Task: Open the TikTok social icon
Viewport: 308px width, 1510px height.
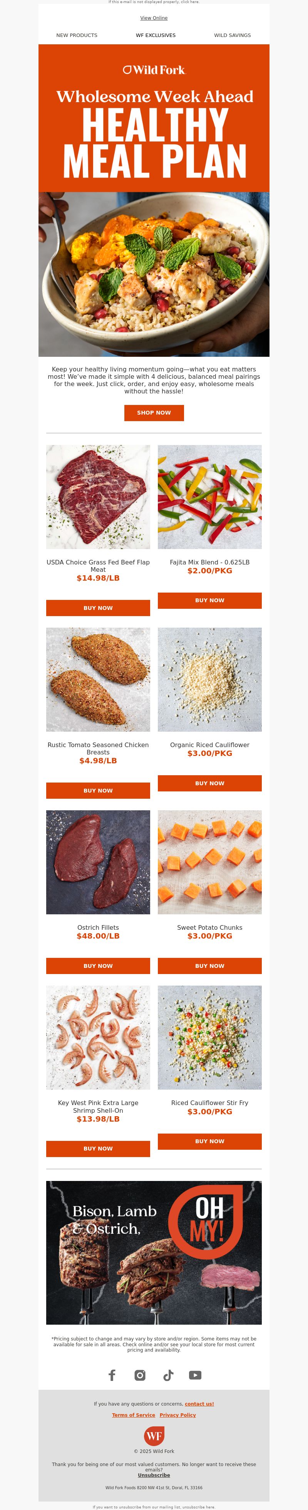Action: (x=168, y=1375)
